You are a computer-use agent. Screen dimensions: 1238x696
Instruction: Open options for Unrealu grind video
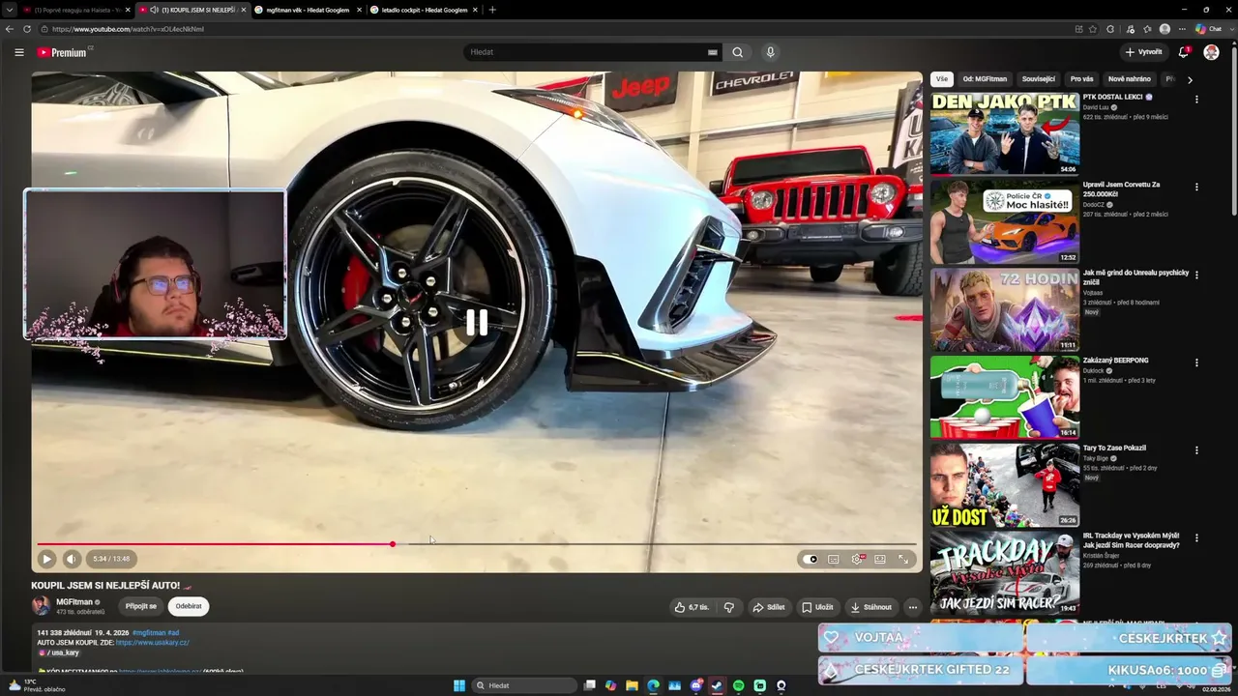(x=1196, y=275)
